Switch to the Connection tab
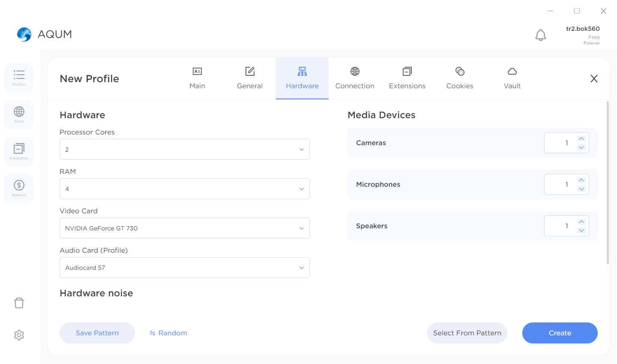The width and height of the screenshot is (617, 364). (x=355, y=78)
